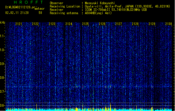Select the log file path D:¥LOG¥02112120
The image size is (175, 111).
[x=19, y=7]
